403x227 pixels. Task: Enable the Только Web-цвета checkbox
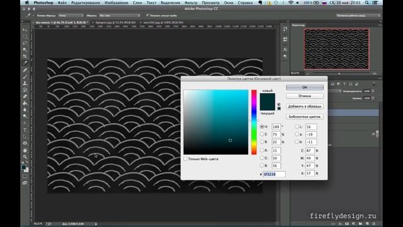point(185,159)
